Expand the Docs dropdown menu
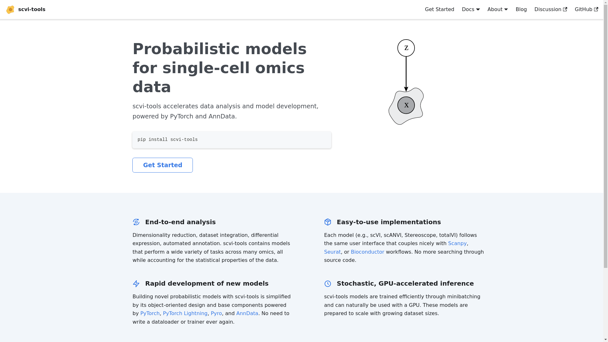 (471, 9)
